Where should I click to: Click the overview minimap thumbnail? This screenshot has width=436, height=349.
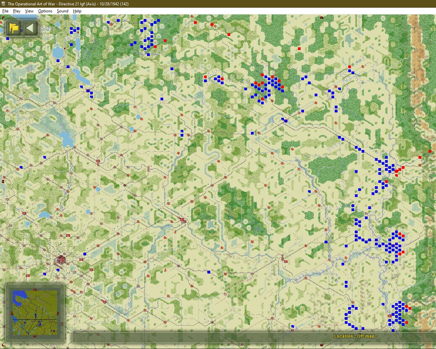pos(35,313)
